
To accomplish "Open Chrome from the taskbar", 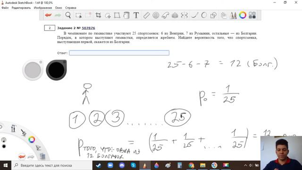I will 191,165.
